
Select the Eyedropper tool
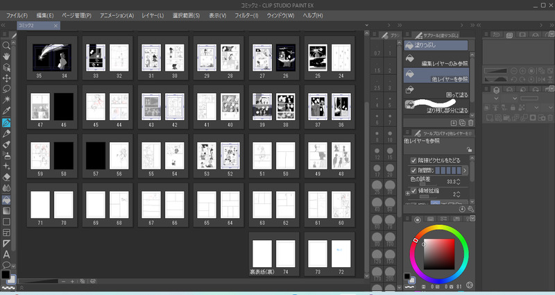pos(6,111)
